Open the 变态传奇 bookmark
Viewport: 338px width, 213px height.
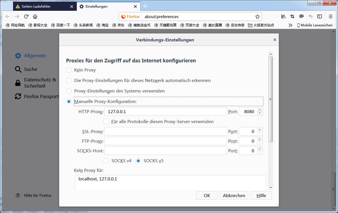(235, 25)
